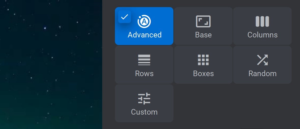This screenshot has width=300, height=129.
Task: Click the Advanced label text
Action: pyautogui.click(x=145, y=35)
